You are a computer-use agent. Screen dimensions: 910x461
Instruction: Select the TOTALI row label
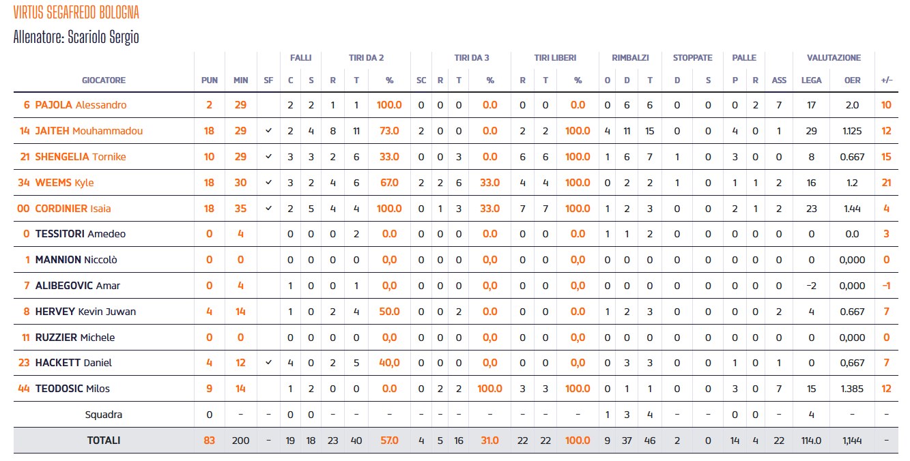click(x=104, y=441)
